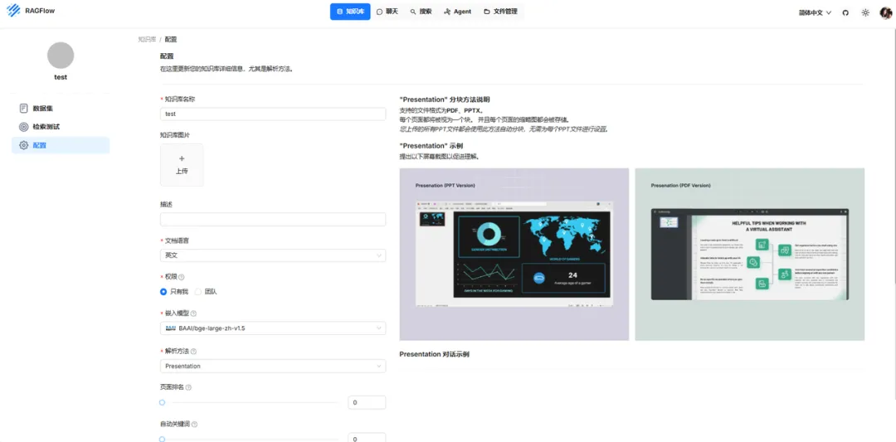
Task: Click the help icon next to 解析方法
Action: pos(193,352)
